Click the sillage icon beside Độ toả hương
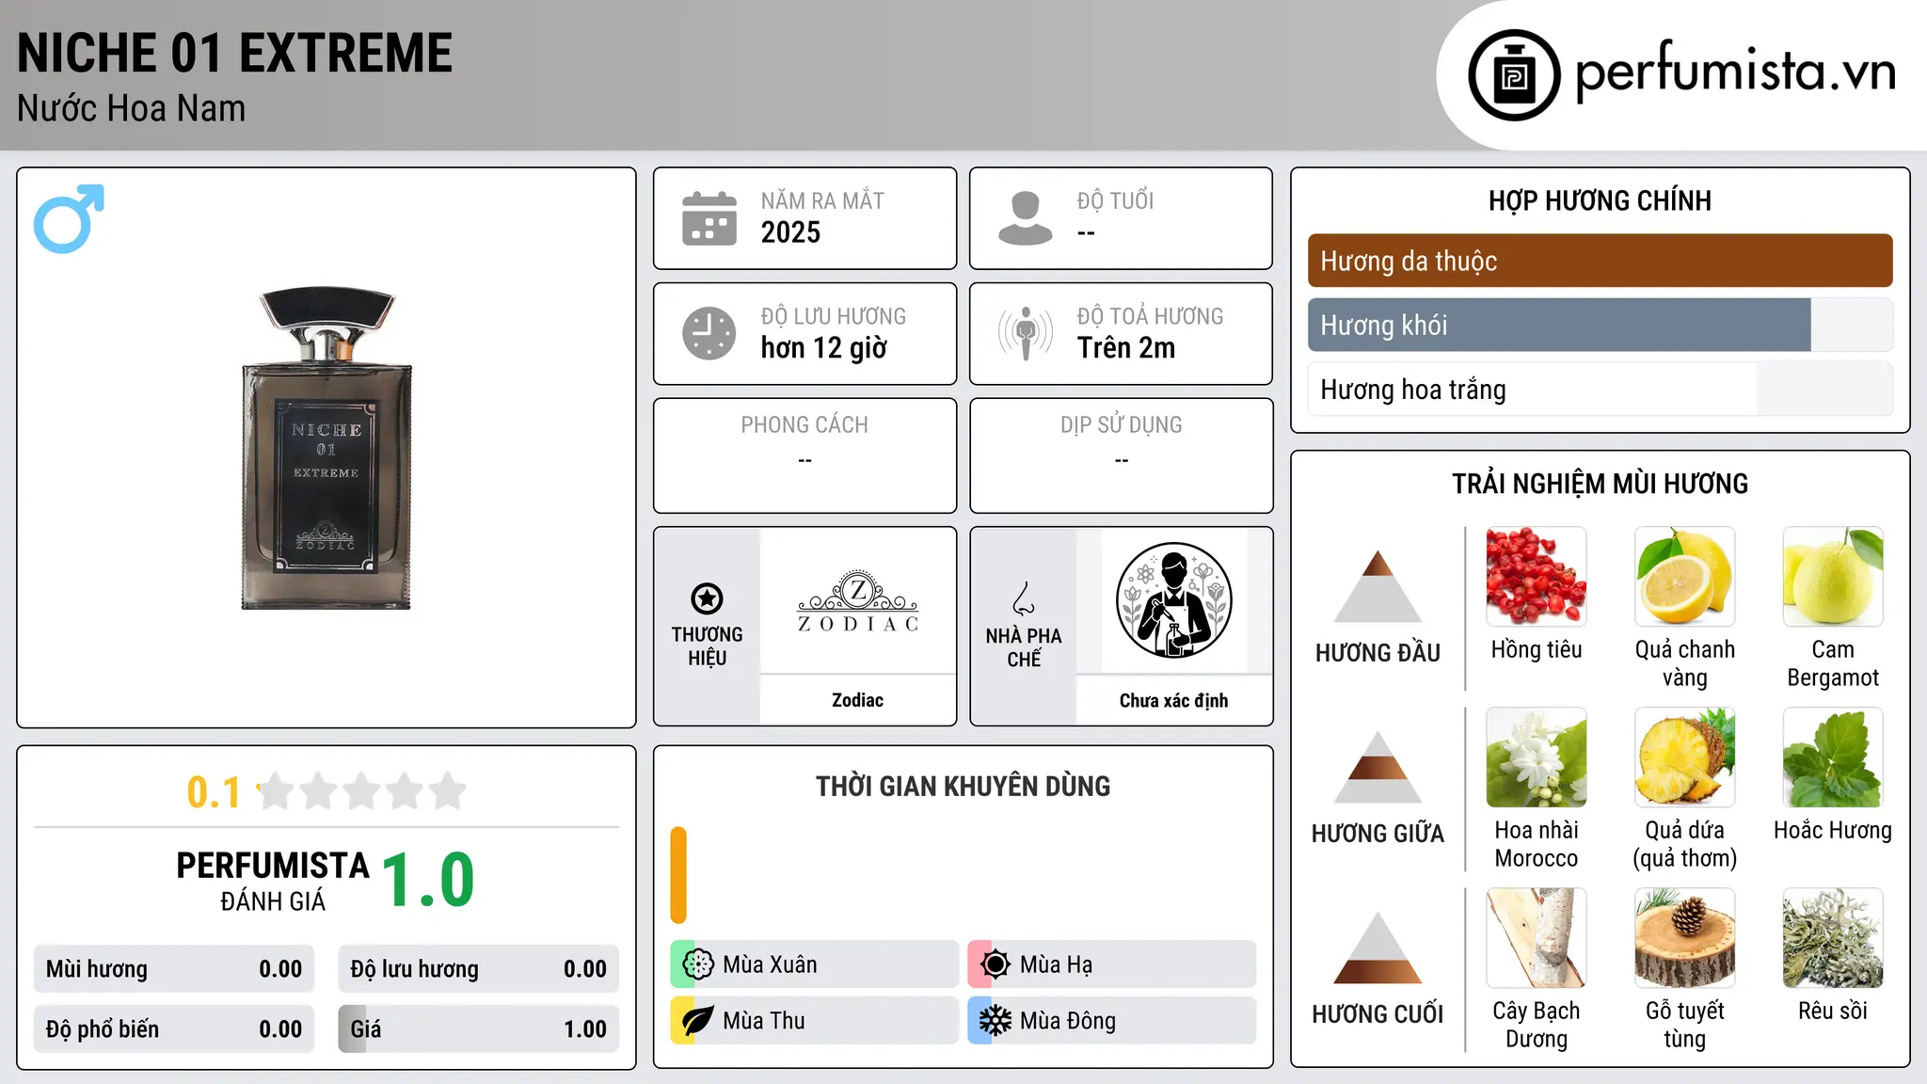Screen dimensions: 1927x1084 (1026, 333)
